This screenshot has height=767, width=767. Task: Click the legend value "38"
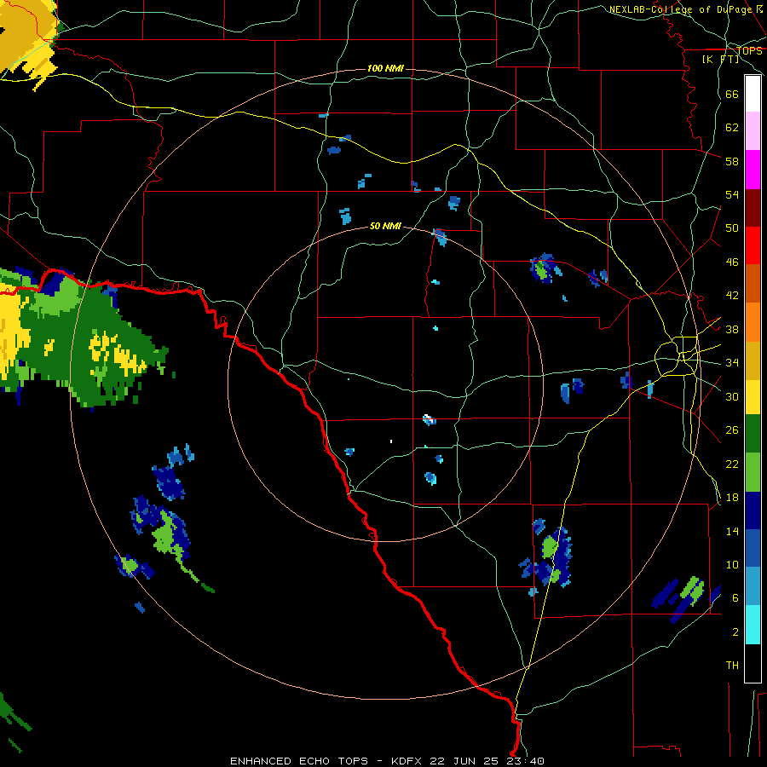pyautogui.click(x=732, y=329)
